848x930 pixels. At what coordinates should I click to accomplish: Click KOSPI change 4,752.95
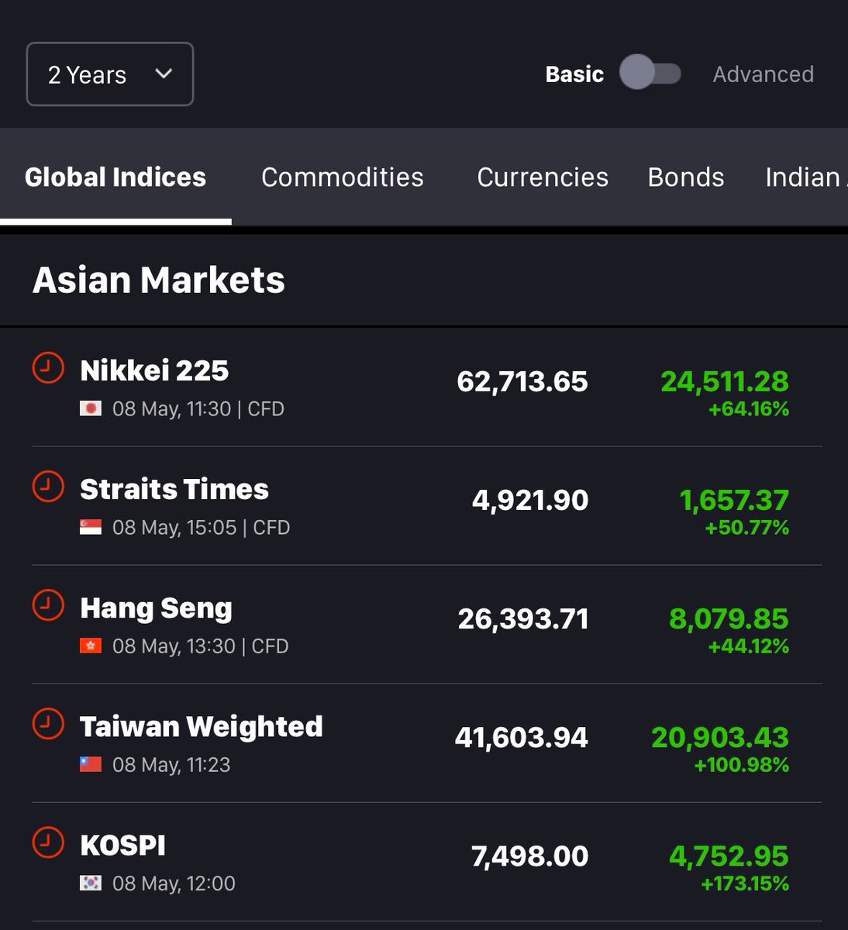click(x=729, y=856)
